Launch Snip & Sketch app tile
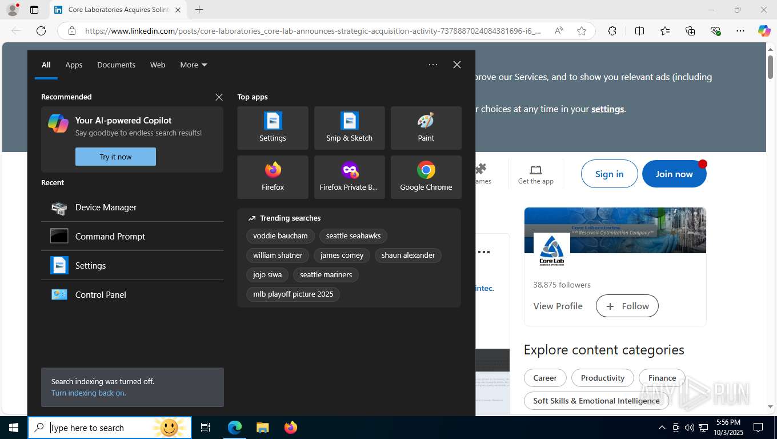 (349, 128)
